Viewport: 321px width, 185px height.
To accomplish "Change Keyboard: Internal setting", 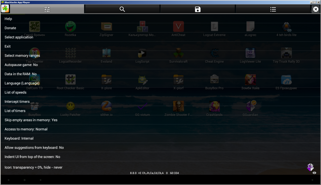I will coord(19,138).
